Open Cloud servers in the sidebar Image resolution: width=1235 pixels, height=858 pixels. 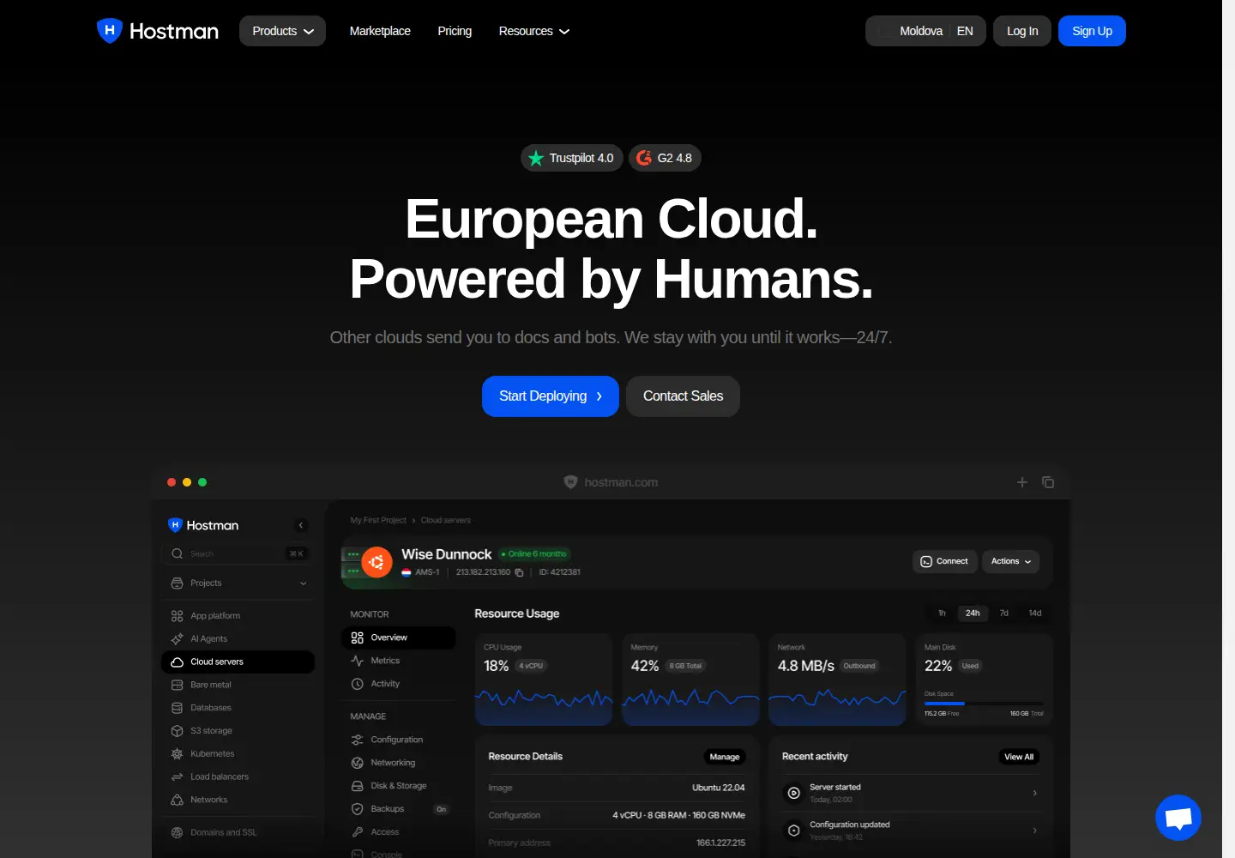tap(238, 662)
